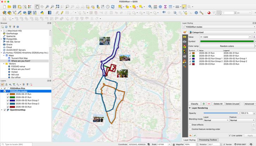This screenshot has width=256, height=146.
Task: Toggle the Live update checkbox
Action: coord(230,135)
